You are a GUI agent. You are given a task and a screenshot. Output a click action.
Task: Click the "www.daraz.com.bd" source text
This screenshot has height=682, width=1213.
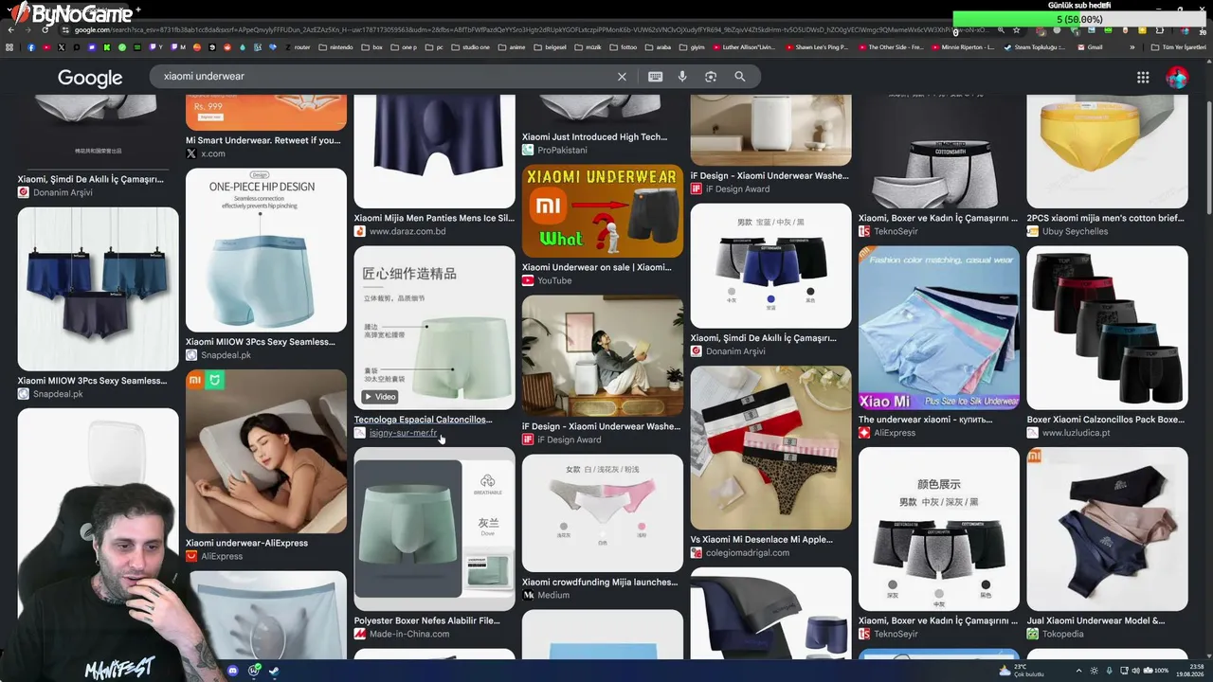pos(407,231)
